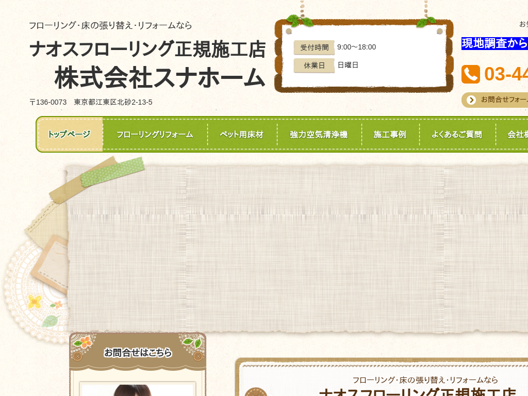
Task: Go to フローリングリフォーム menu item
Action: [x=155, y=135]
